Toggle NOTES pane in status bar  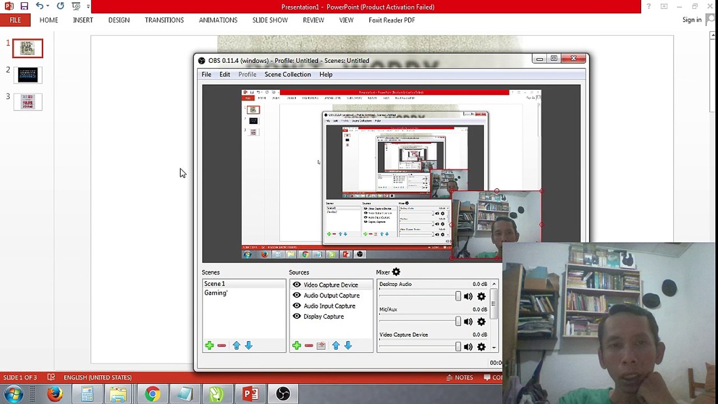point(459,378)
